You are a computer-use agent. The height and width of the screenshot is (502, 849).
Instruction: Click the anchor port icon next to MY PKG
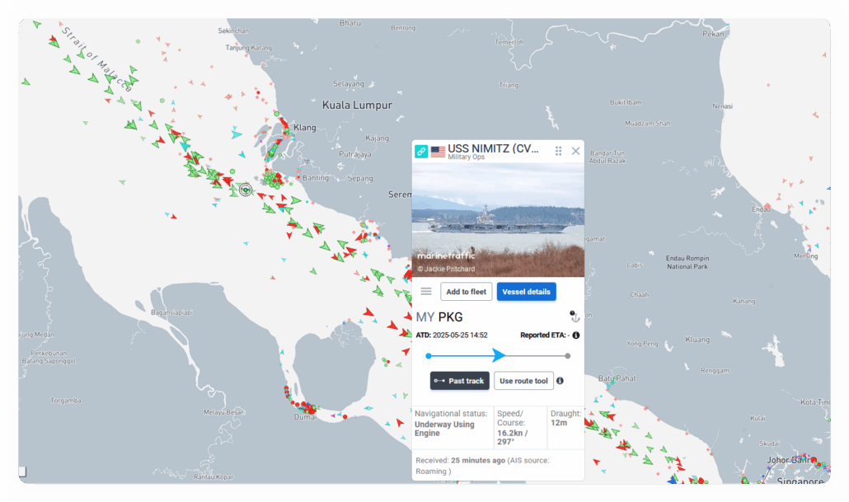pyautogui.click(x=575, y=317)
